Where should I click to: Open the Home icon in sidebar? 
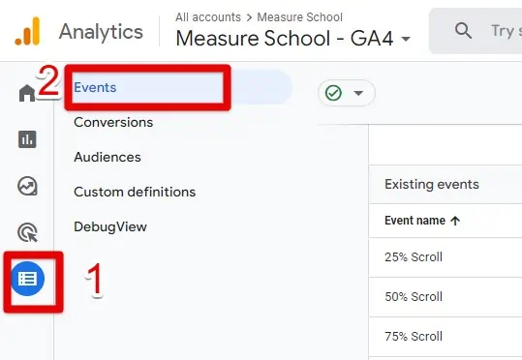pos(27,93)
